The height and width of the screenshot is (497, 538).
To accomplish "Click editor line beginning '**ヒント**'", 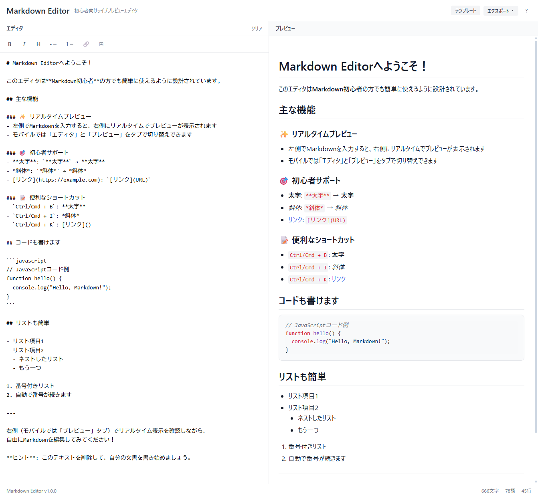I will pos(99,458).
